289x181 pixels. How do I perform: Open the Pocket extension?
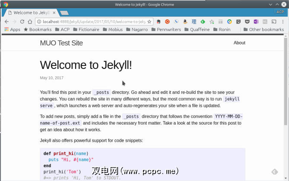point(247,22)
